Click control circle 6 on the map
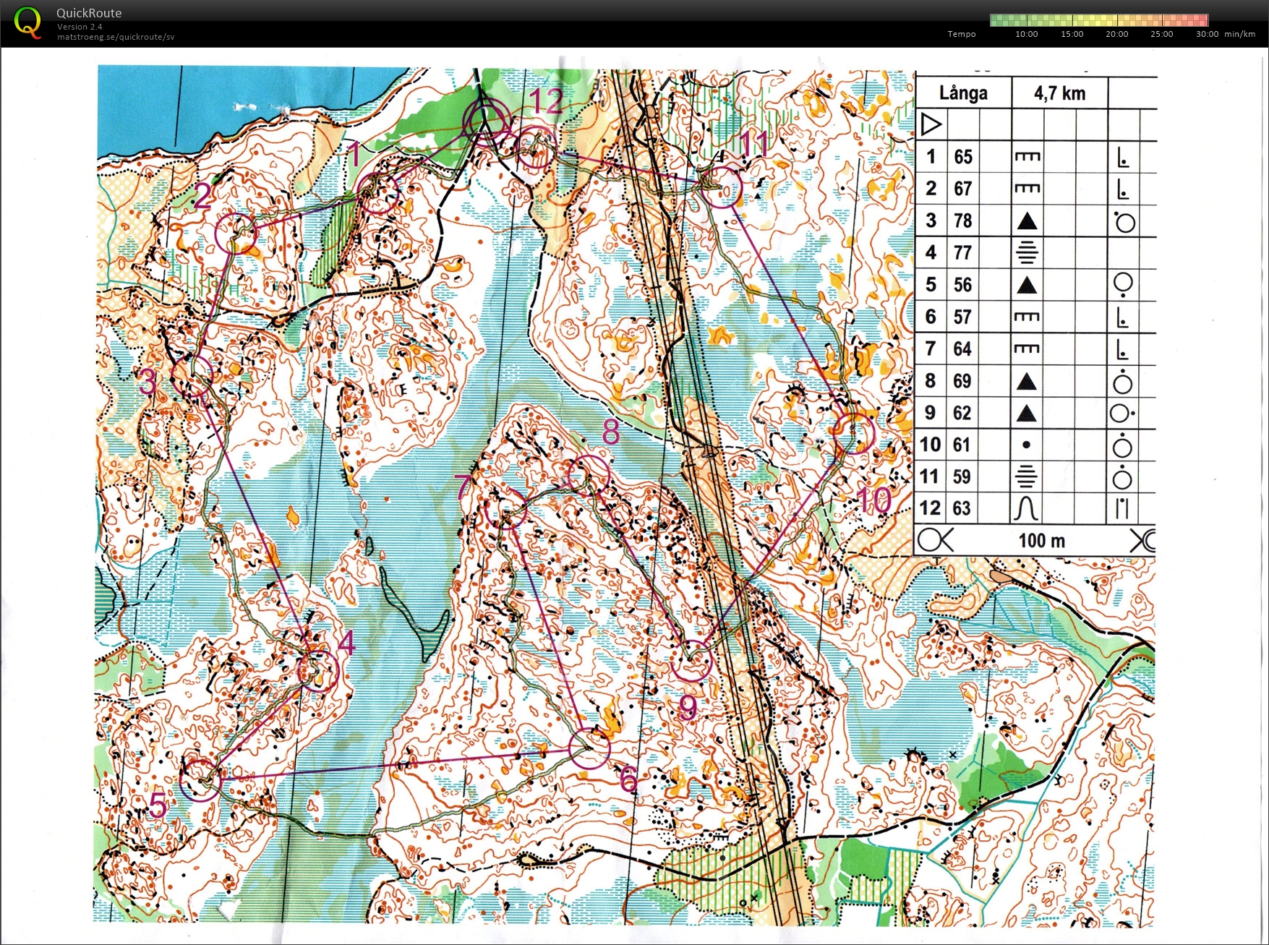The width and height of the screenshot is (1269, 945). (x=590, y=749)
